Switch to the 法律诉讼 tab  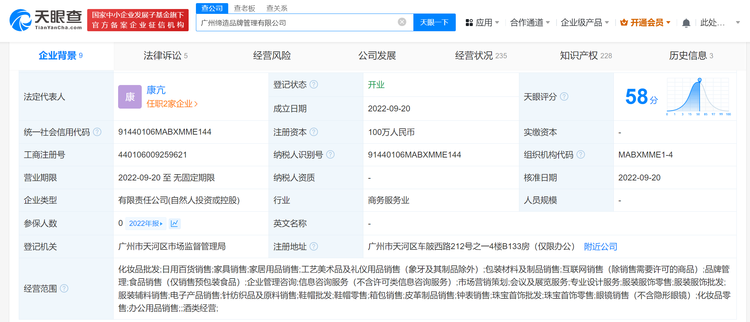(x=165, y=56)
